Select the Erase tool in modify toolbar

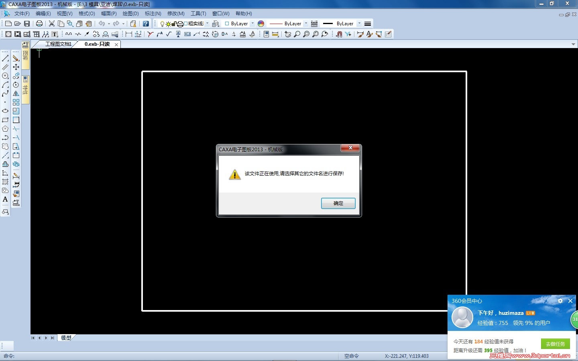pos(16,59)
